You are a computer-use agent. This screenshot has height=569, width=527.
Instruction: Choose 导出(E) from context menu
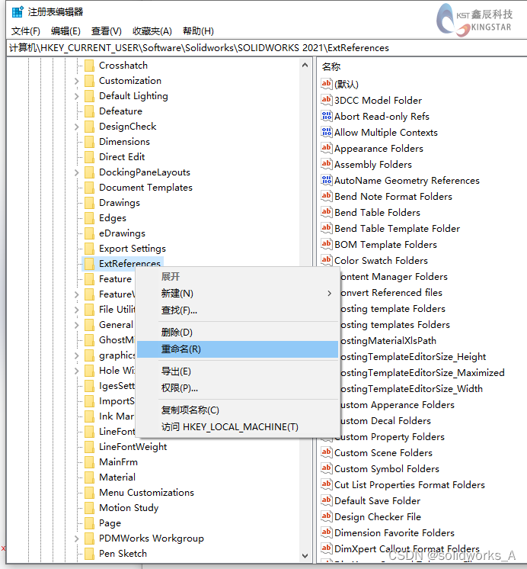click(x=238, y=371)
